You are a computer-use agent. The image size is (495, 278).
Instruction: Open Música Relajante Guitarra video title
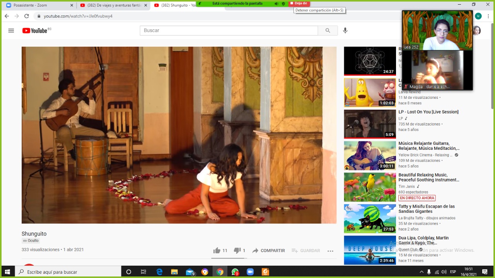click(x=429, y=146)
